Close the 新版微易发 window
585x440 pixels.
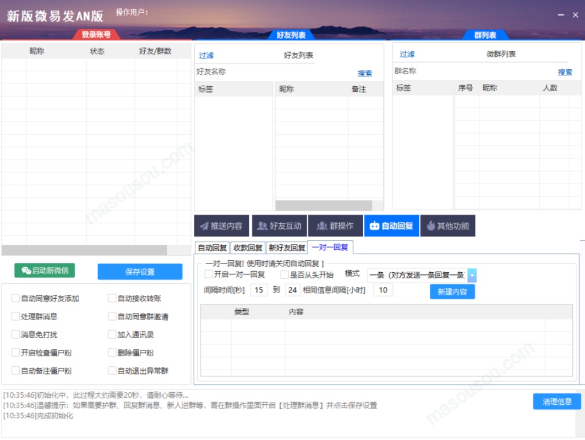pyautogui.click(x=575, y=15)
